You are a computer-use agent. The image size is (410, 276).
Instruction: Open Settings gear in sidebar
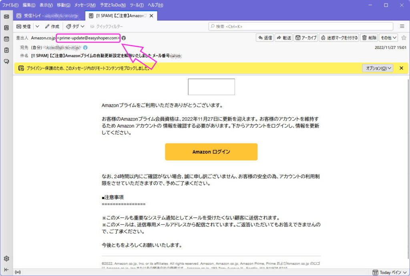click(x=6, y=258)
